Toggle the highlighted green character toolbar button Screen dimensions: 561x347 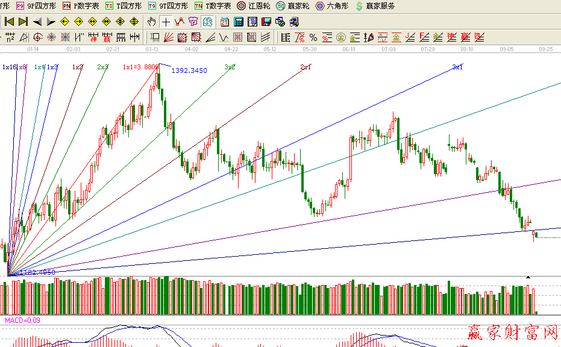(207, 22)
